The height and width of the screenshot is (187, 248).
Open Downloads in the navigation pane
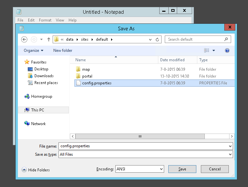(44, 76)
